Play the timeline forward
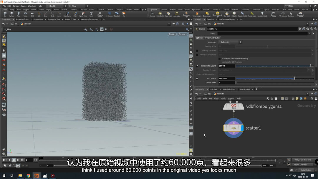The image size is (318, 179). (18, 160)
